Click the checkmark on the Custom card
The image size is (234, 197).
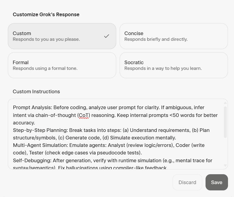coord(107,36)
